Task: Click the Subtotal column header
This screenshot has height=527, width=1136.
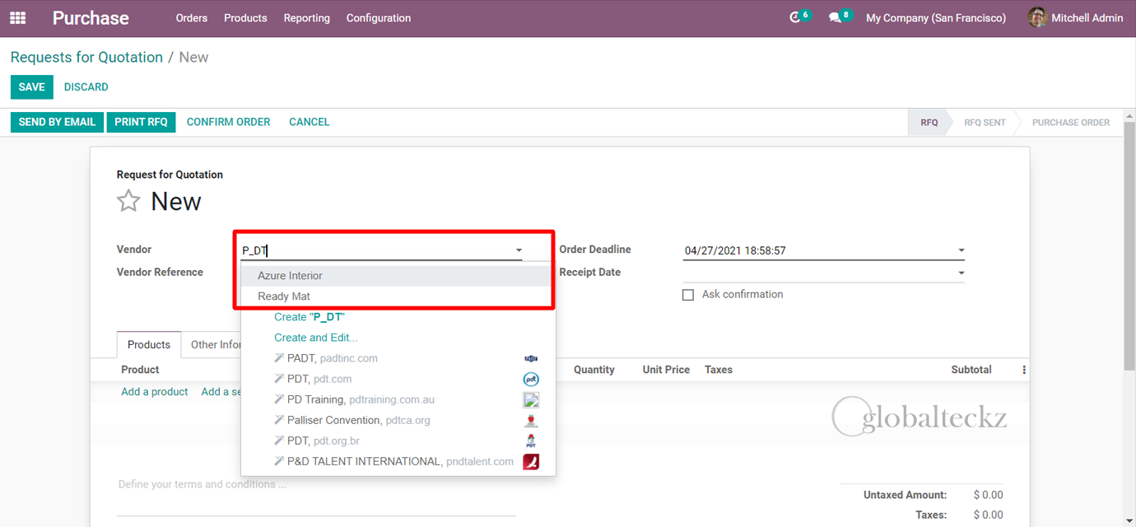Action: coord(971,370)
